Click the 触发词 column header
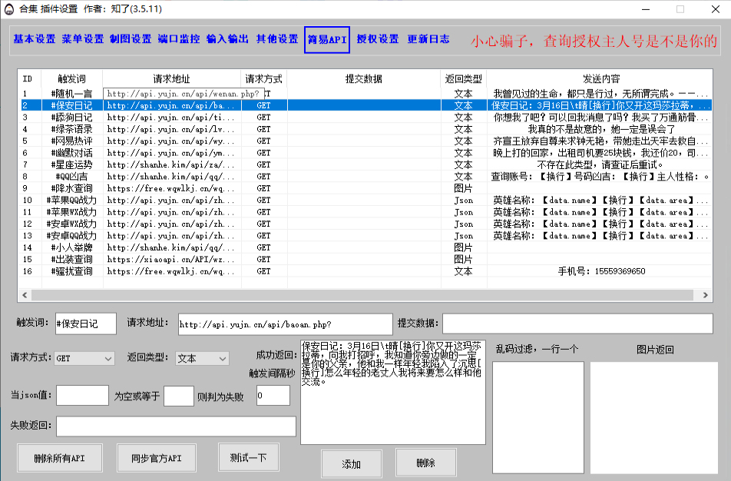731x481 pixels. [x=71, y=79]
